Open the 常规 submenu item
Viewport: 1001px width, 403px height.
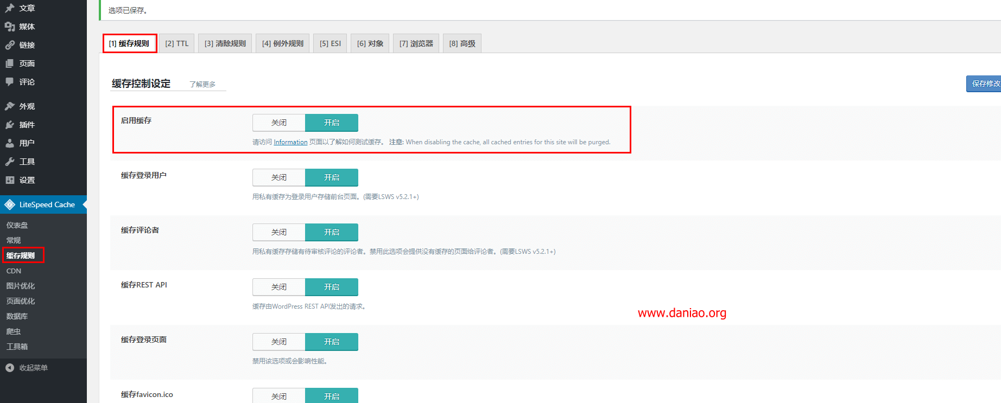[14, 240]
